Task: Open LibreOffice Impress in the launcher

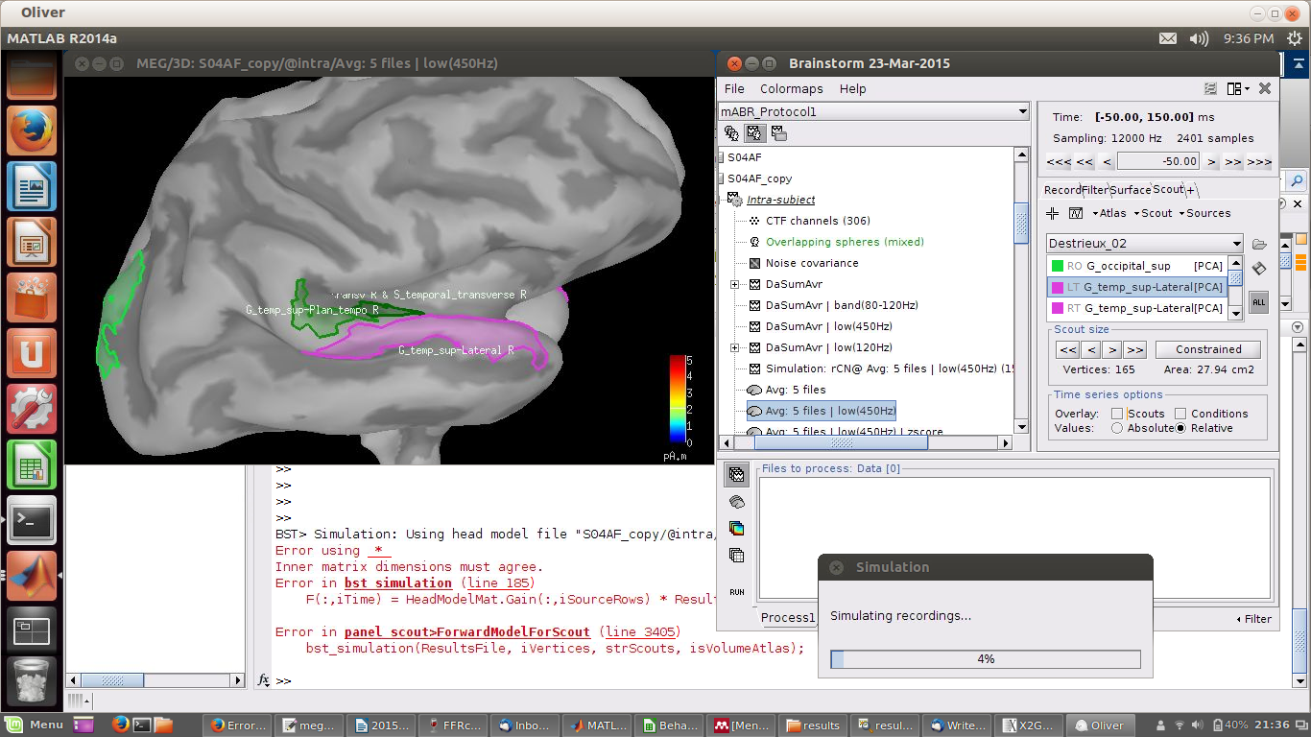Action: (x=32, y=242)
